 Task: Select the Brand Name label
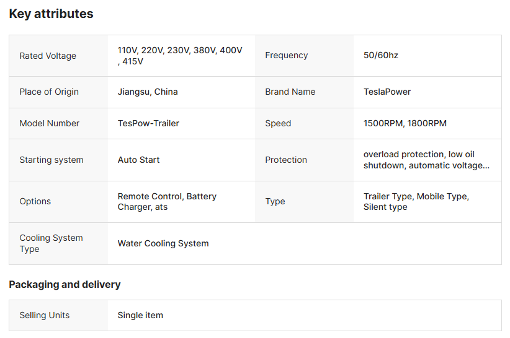290,92
